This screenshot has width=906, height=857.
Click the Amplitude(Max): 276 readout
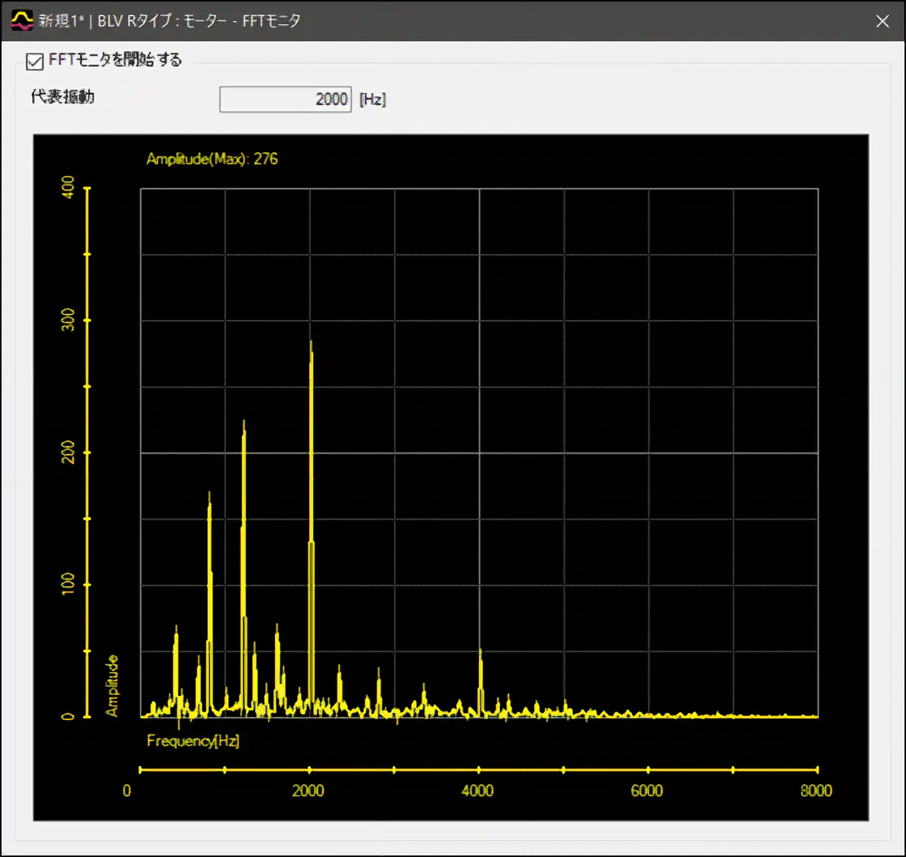(x=212, y=159)
